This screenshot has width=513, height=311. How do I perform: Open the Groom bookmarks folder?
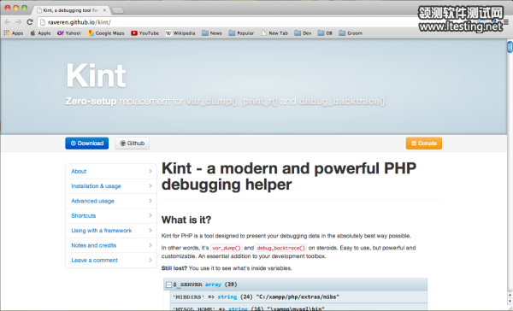click(x=351, y=33)
